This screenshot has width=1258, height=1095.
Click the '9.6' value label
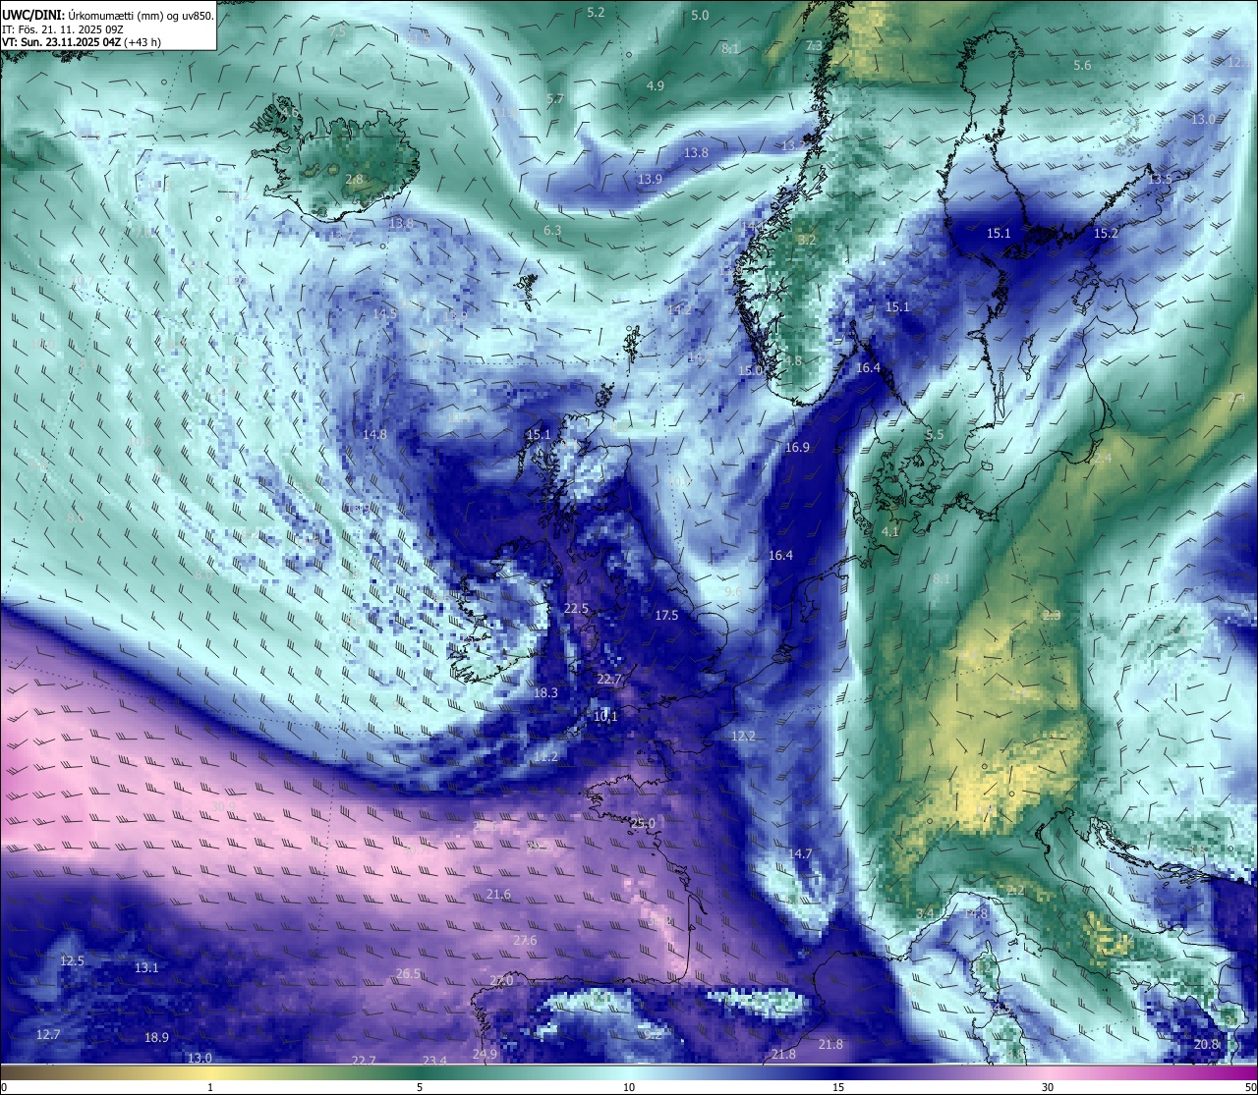pyautogui.click(x=733, y=591)
